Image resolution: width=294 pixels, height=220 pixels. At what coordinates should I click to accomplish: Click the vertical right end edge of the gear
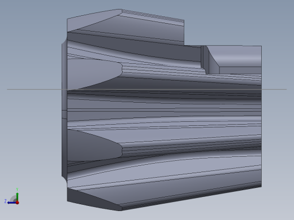pyautogui.click(x=261, y=117)
